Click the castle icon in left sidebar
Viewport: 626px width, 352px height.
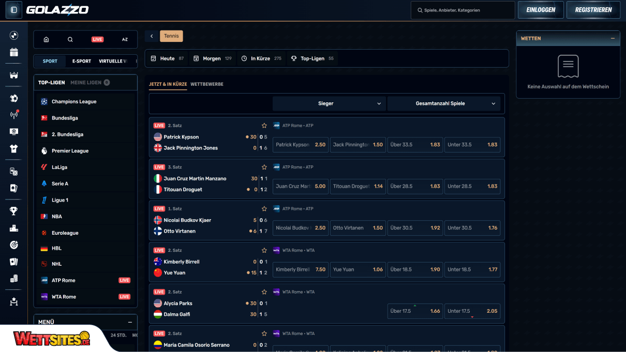[14, 75]
